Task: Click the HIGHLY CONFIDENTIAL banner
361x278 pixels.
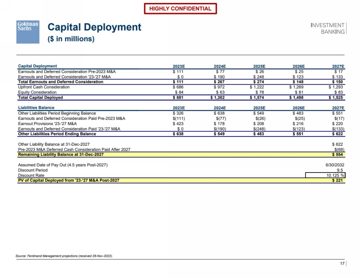Action: (x=180, y=8)
